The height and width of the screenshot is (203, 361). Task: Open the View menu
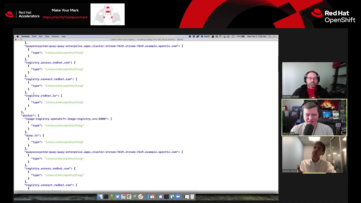pyautogui.click(x=47, y=36)
